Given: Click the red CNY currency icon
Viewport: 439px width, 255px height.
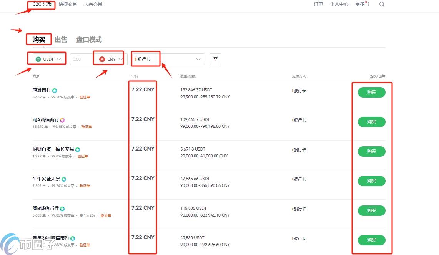Looking at the screenshot, I should (102, 59).
